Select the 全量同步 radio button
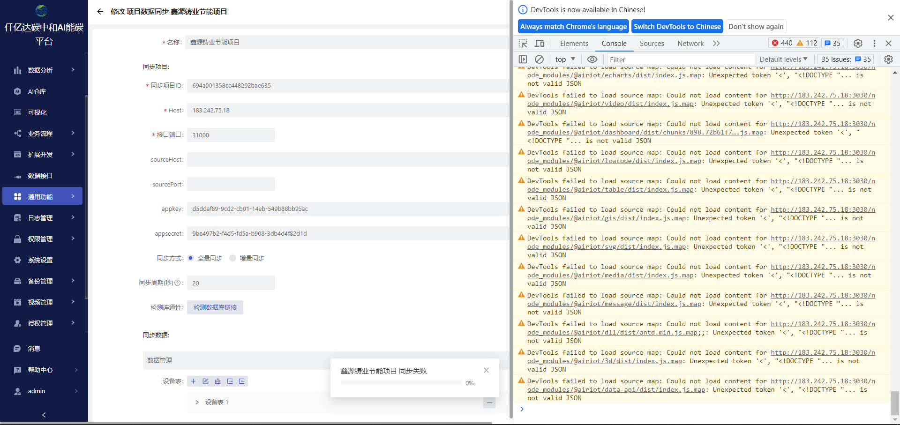This screenshot has height=425, width=900. pos(191,258)
